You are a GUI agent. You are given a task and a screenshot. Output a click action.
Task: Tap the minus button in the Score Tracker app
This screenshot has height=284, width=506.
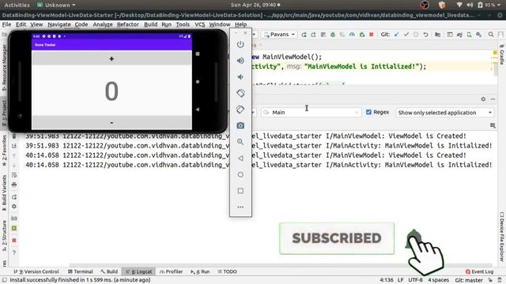(111, 123)
